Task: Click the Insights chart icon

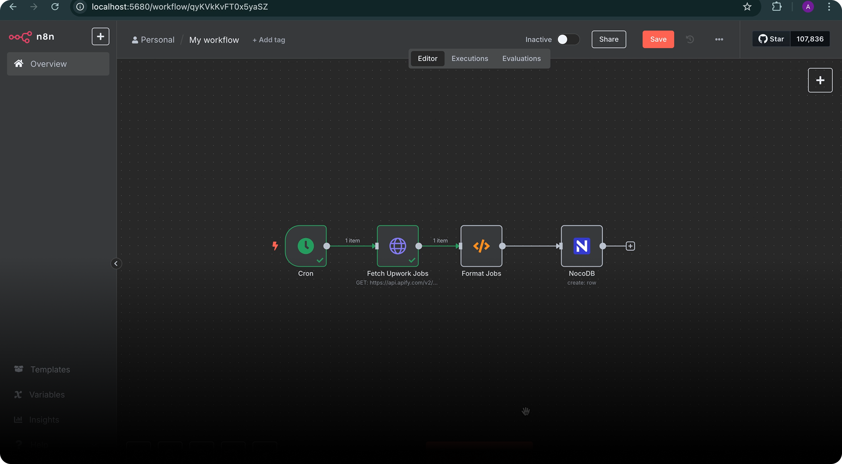Action: pos(18,419)
